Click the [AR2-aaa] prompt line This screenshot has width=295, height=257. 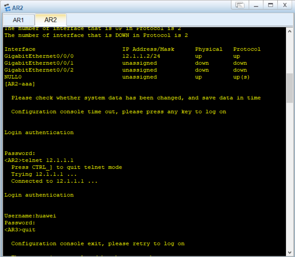[x=20, y=84]
